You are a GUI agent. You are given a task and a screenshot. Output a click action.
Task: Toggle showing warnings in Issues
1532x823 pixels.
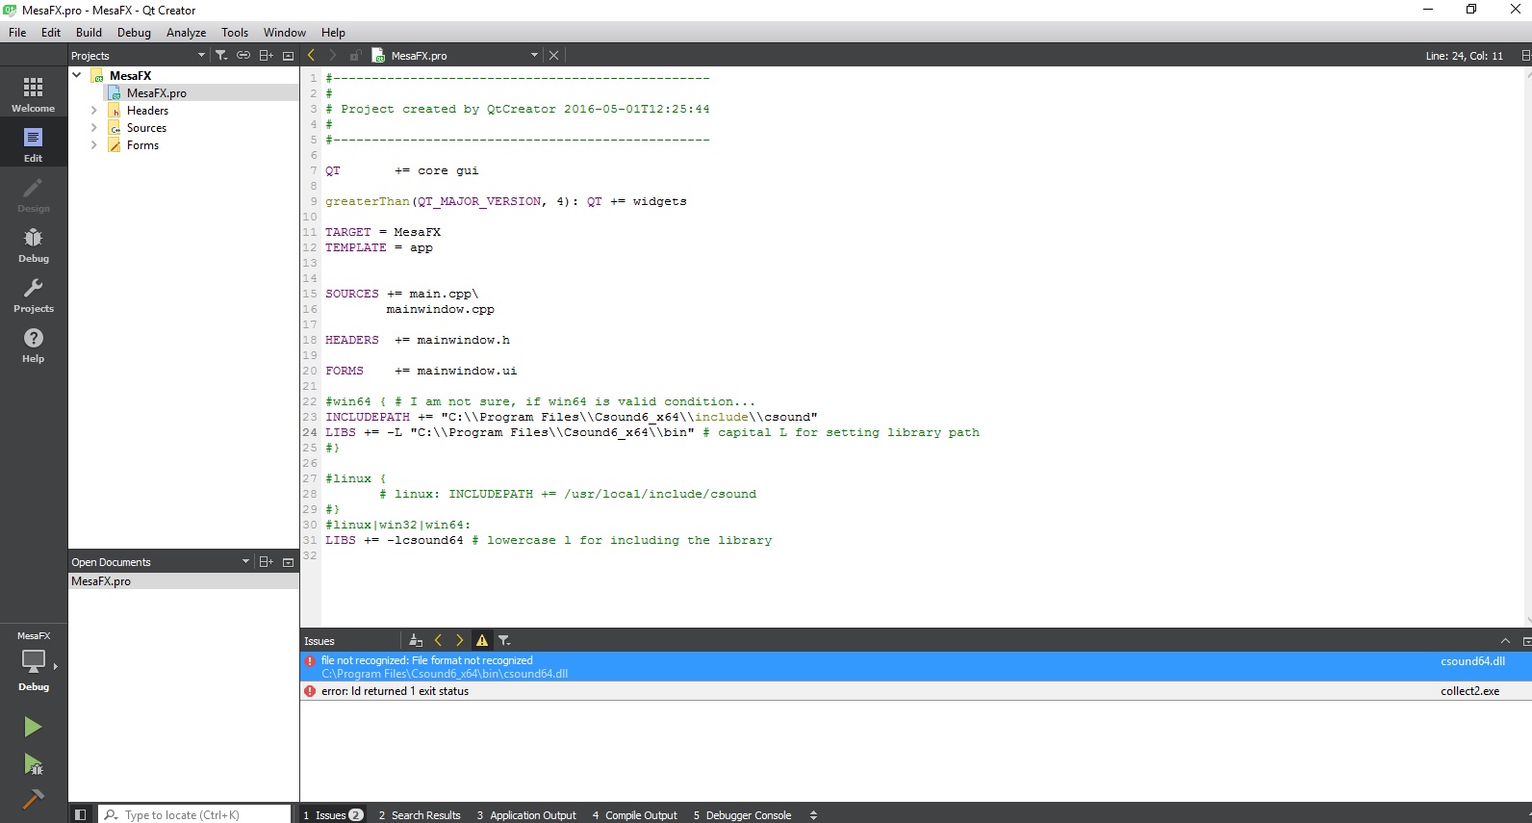click(x=482, y=640)
